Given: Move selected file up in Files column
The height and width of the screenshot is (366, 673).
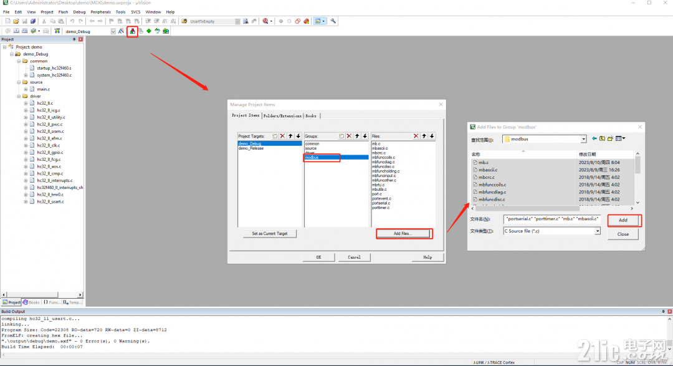Looking at the screenshot, I should (424, 136).
